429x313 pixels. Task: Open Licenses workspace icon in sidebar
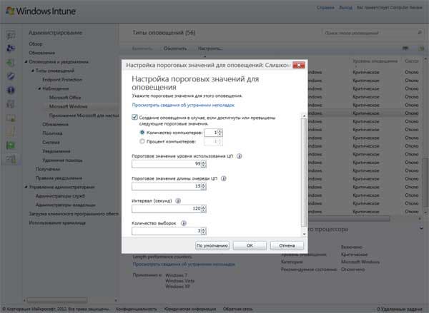(x=11, y=118)
